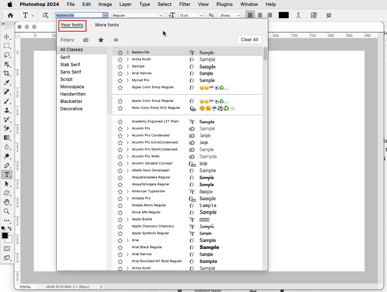Star the Arial Black Regular font
The width and height of the screenshot is (387, 292).
(120, 248)
